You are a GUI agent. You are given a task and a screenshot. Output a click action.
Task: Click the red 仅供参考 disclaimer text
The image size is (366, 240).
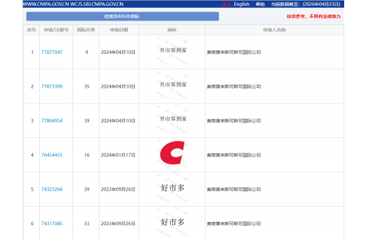coord(314,16)
